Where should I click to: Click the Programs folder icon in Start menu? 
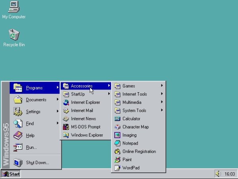click(x=18, y=88)
